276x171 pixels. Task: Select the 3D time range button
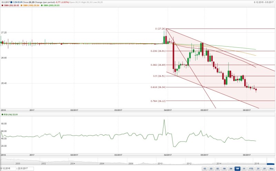(211, 169)
